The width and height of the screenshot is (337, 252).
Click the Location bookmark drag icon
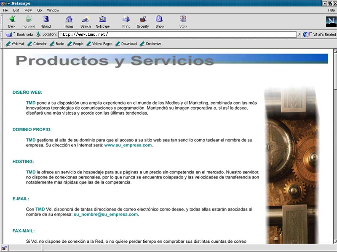tap(38, 34)
